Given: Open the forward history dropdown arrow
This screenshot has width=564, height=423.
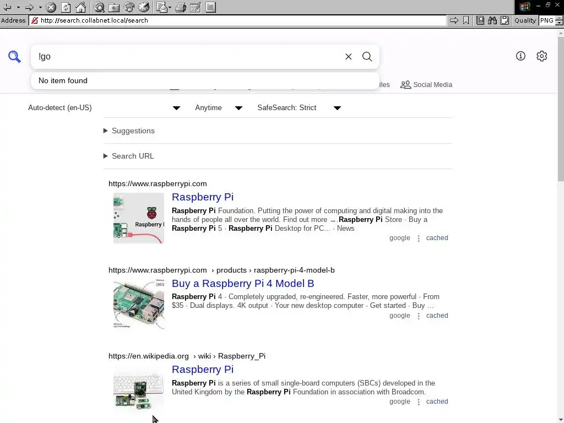Looking at the screenshot, I should [x=40, y=7].
